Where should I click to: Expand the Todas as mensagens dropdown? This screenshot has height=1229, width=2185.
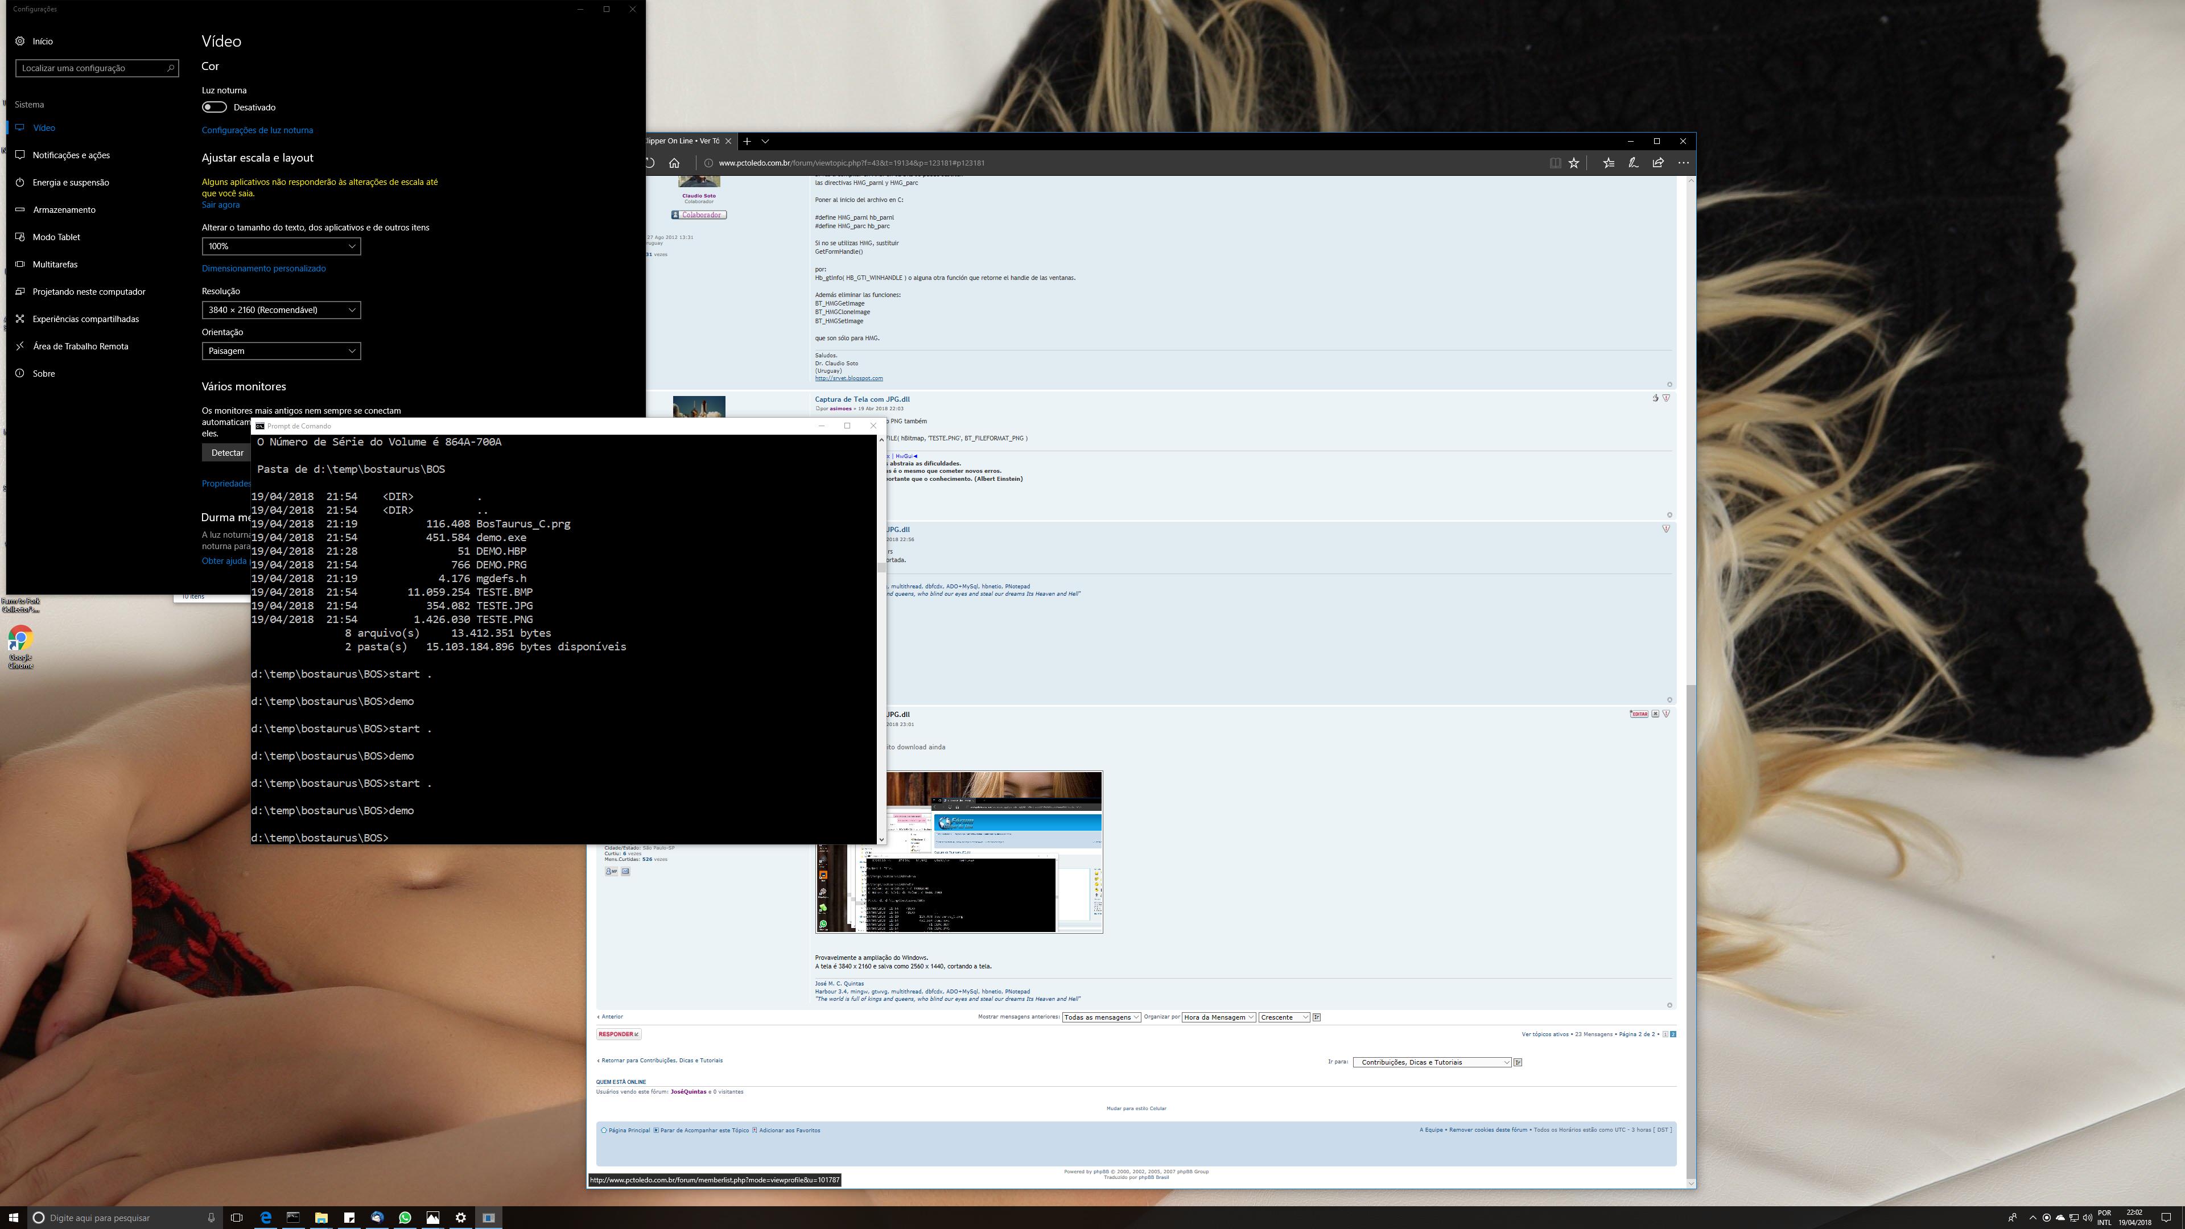click(x=1100, y=1017)
